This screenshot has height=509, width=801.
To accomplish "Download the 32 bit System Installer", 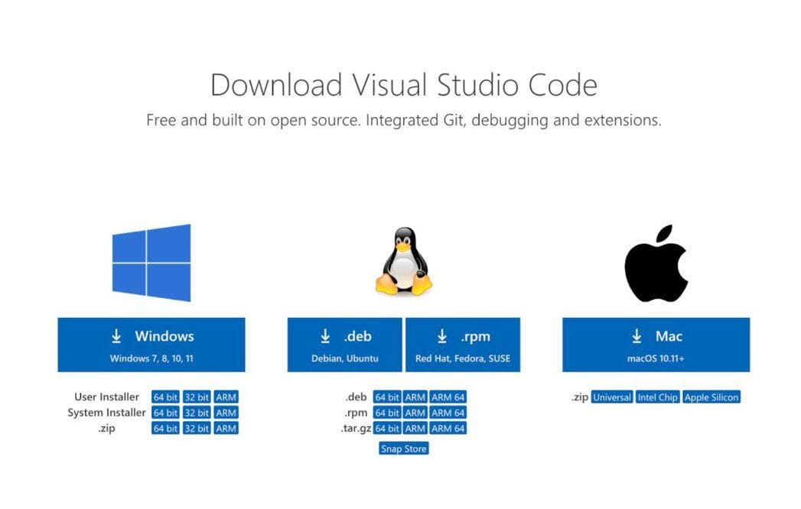I will (x=197, y=412).
